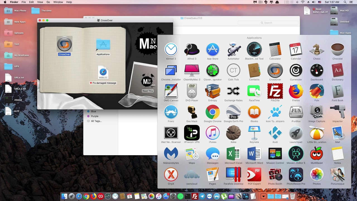Launch Kodi from the Applications grid
357x201 pixels.
point(275,133)
